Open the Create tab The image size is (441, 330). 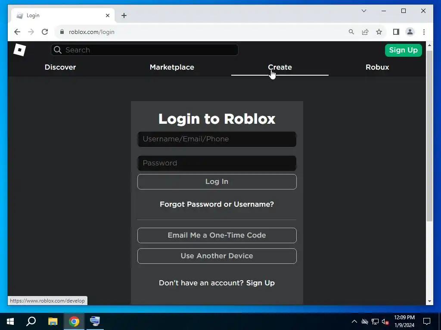[280, 67]
